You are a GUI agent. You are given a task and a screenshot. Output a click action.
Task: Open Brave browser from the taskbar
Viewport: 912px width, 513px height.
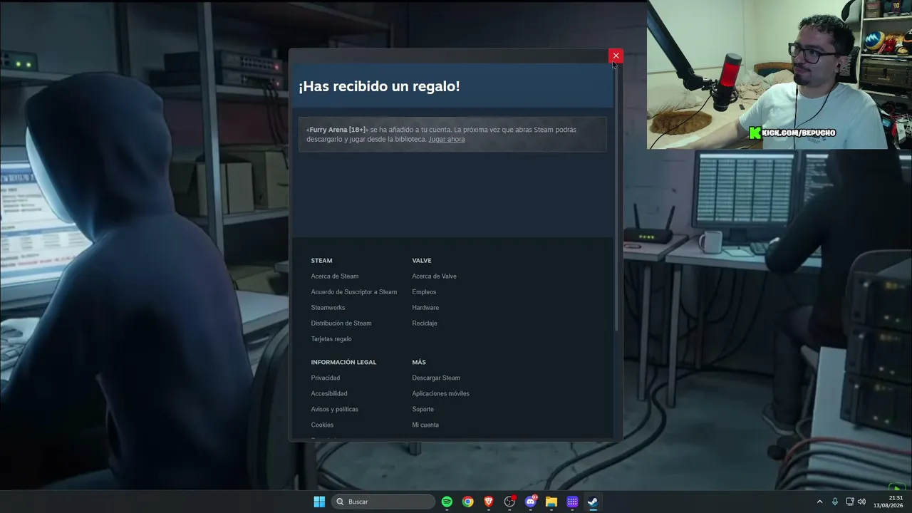tap(489, 502)
